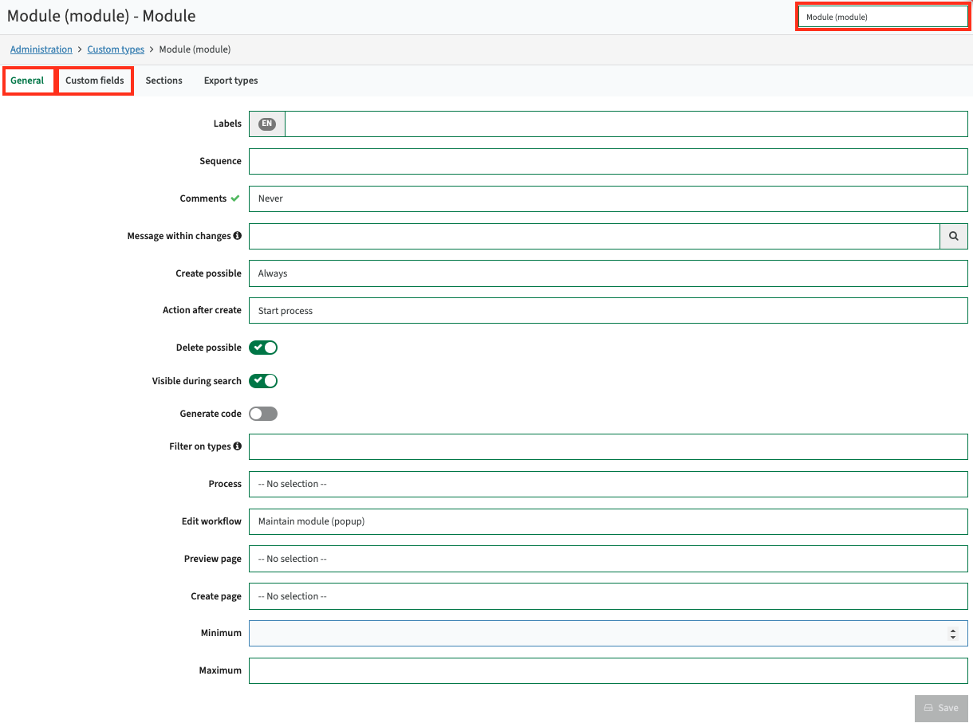Open the Custom types breadcrumb link
Viewport: 973px width, 727px height.
tap(116, 49)
